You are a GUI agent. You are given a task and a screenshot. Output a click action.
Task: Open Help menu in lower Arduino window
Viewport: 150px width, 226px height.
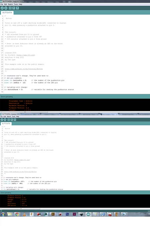click(x=18, y=117)
